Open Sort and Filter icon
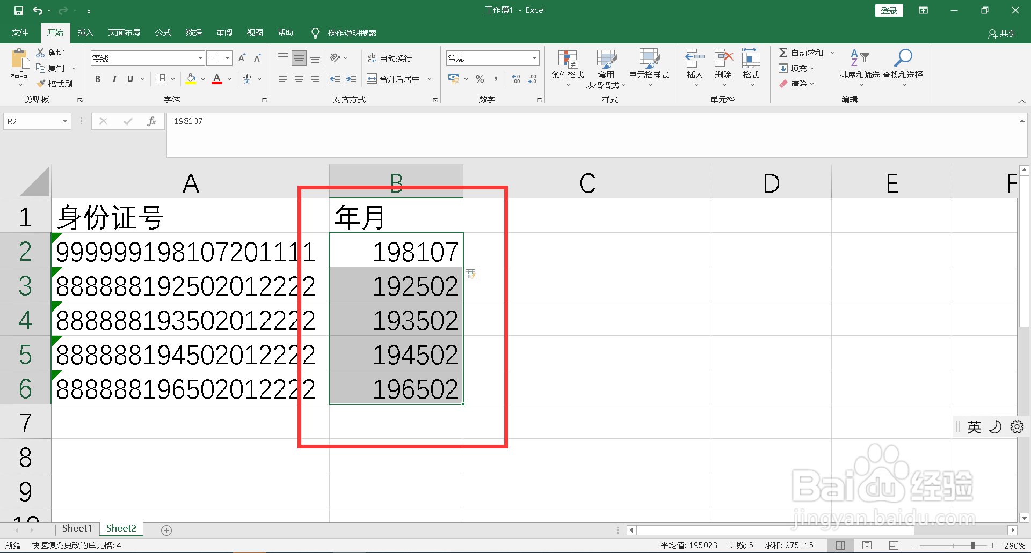The width and height of the screenshot is (1031, 553). tap(859, 58)
